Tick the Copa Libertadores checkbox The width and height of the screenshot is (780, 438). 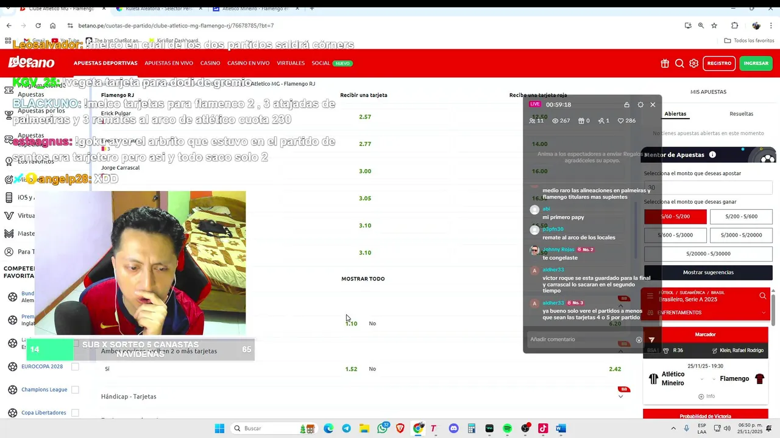(75, 412)
